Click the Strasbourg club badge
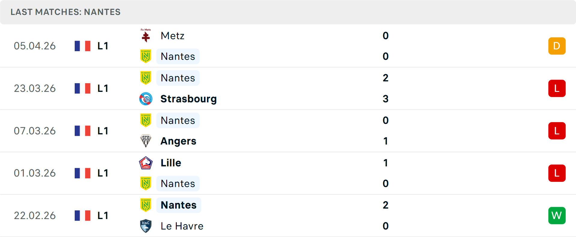 pyautogui.click(x=146, y=99)
